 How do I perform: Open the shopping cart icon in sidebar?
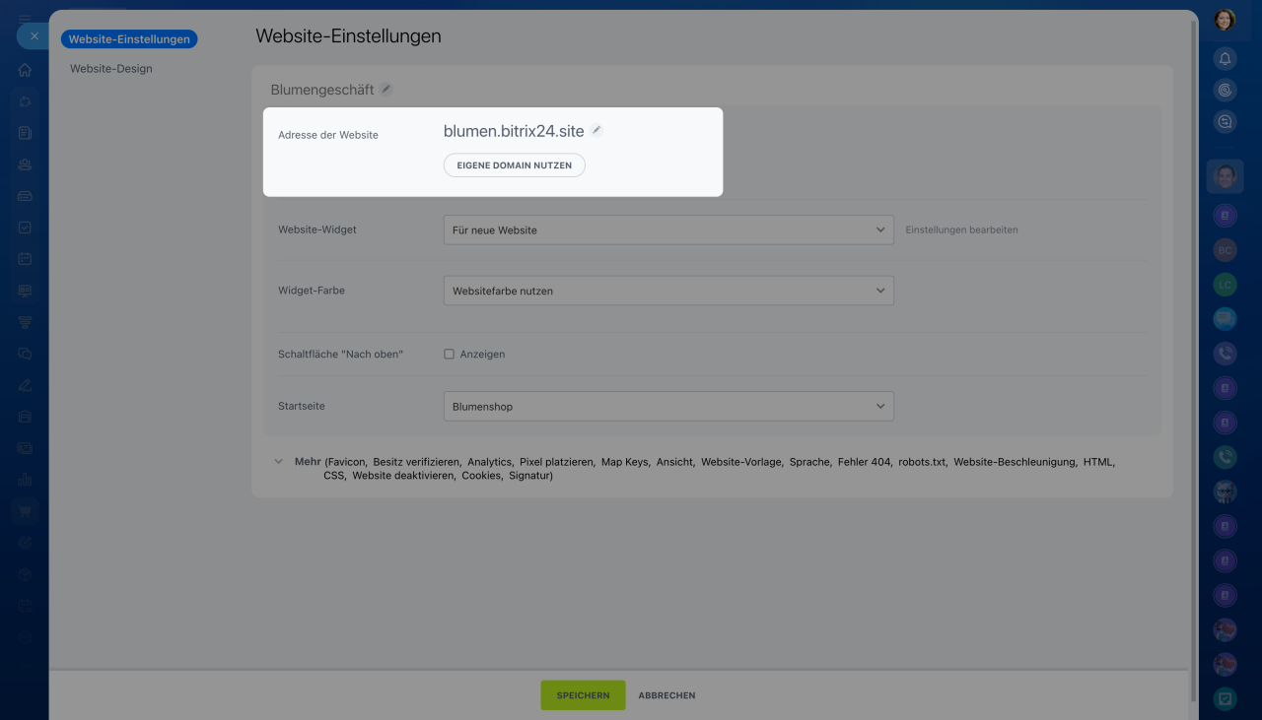tap(25, 511)
